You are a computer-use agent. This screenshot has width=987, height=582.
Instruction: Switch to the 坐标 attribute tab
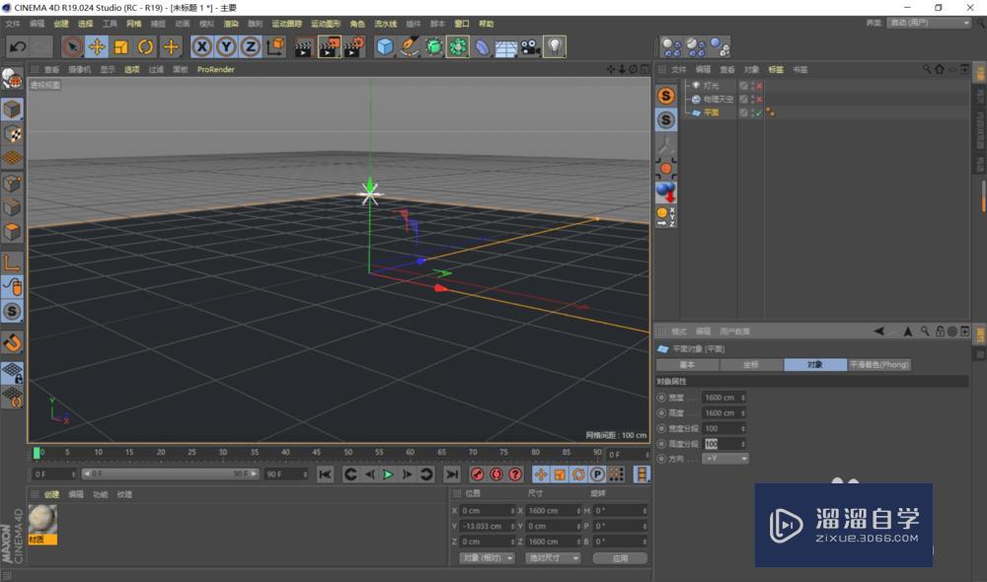click(751, 365)
